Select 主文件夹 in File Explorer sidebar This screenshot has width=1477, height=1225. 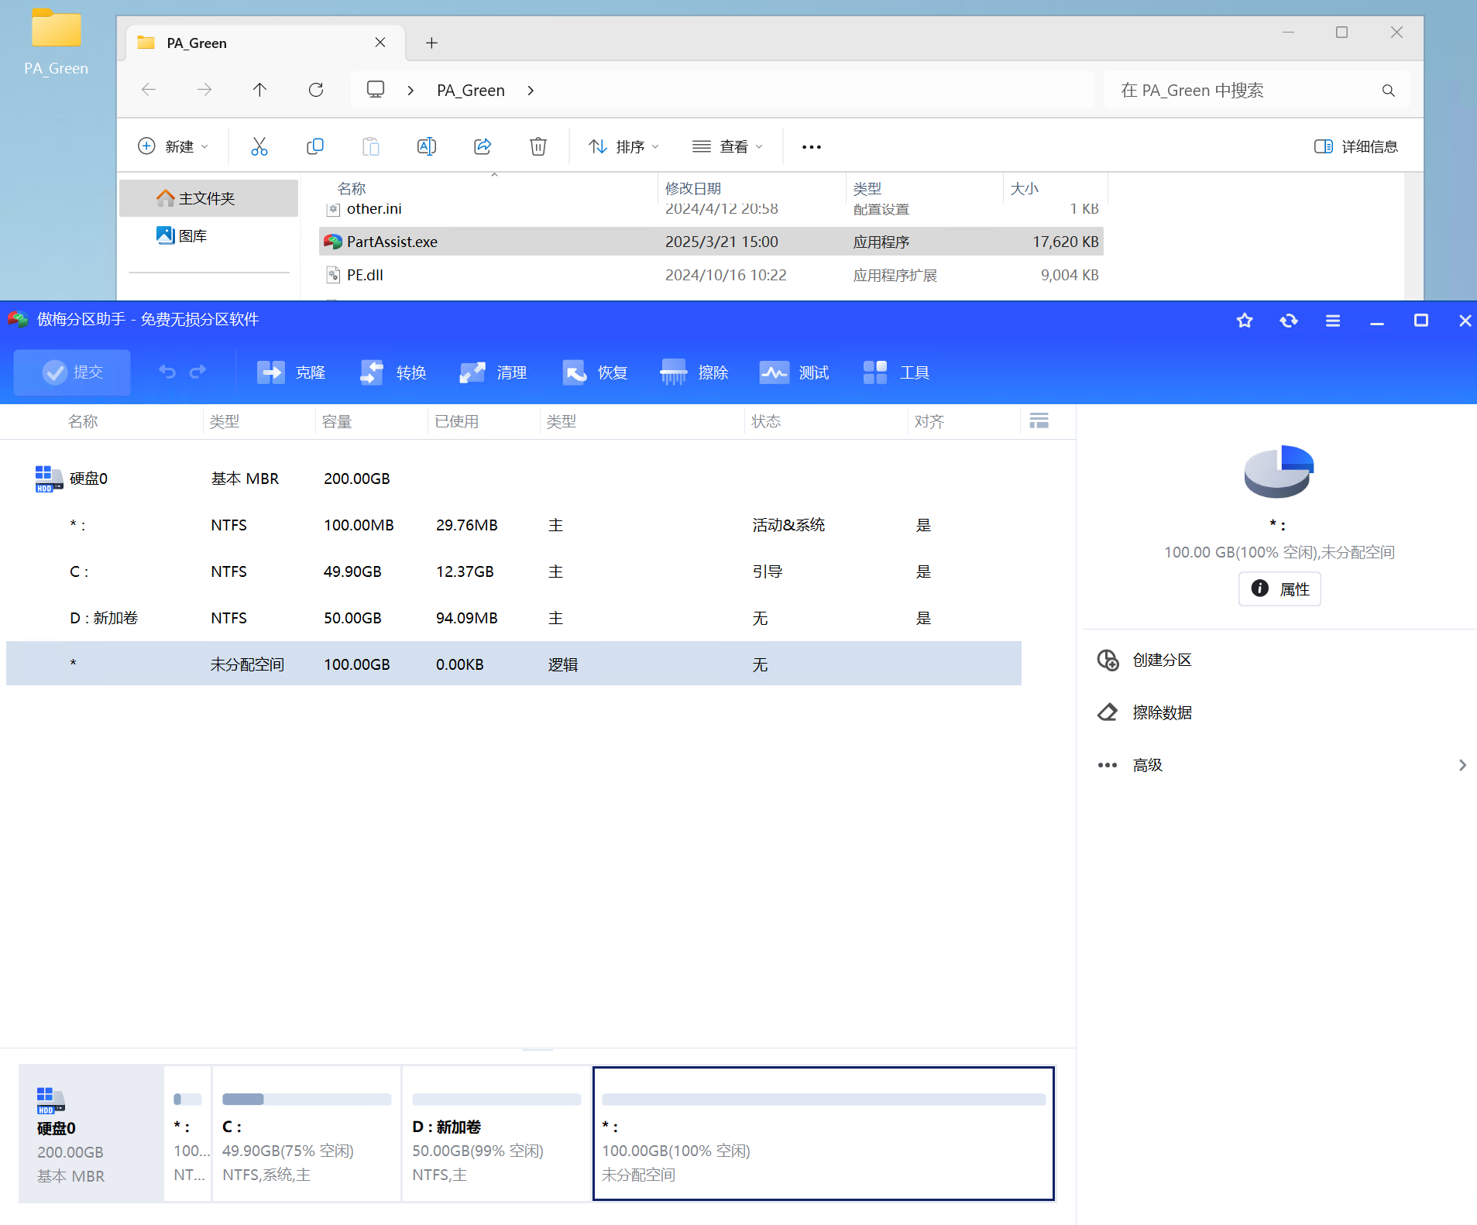209,198
